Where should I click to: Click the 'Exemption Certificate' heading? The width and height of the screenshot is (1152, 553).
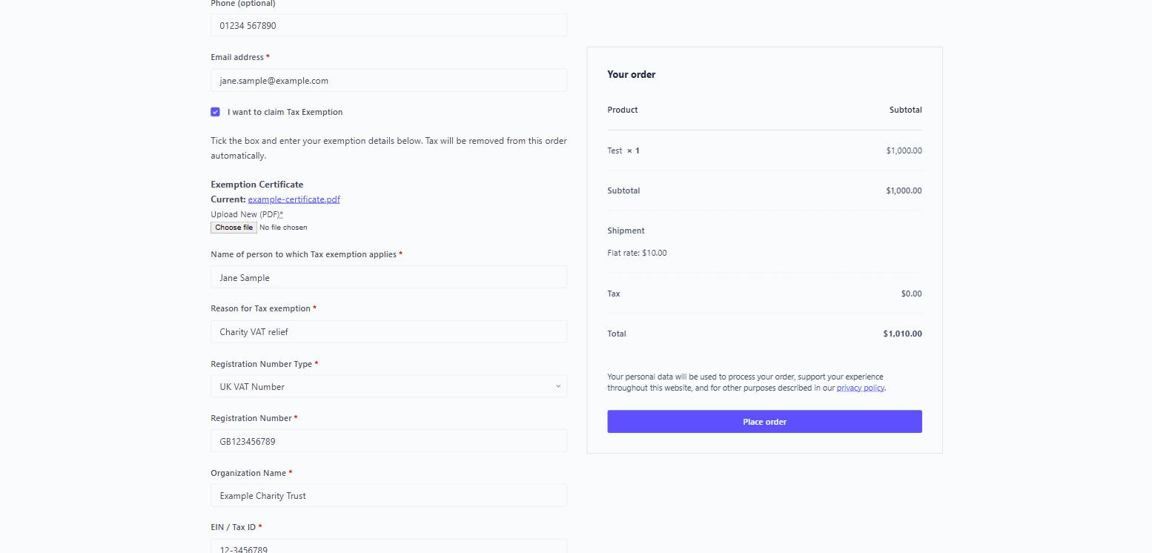(256, 185)
